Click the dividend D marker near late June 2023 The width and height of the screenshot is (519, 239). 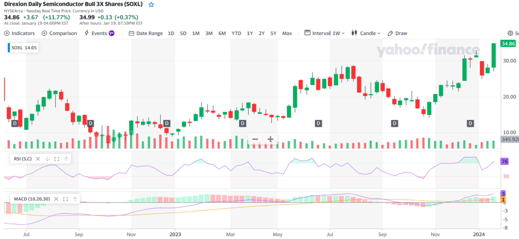click(x=318, y=124)
